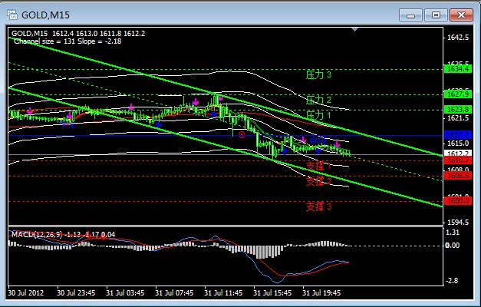
Task: Click the 31 Jul 11:45 time marker
Action: click(x=223, y=292)
